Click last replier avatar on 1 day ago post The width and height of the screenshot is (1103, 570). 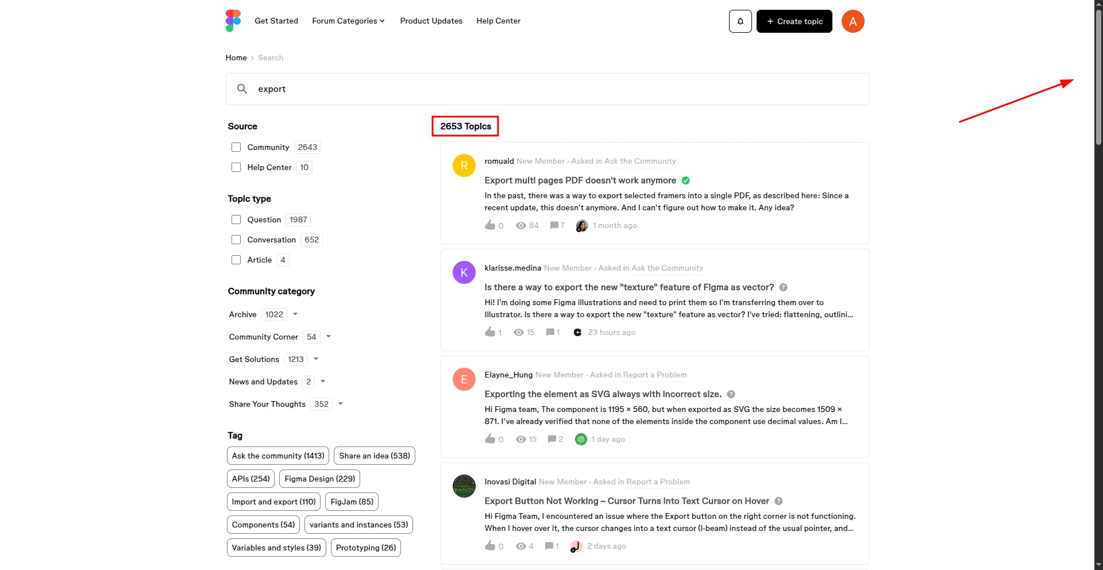[x=581, y=439]
